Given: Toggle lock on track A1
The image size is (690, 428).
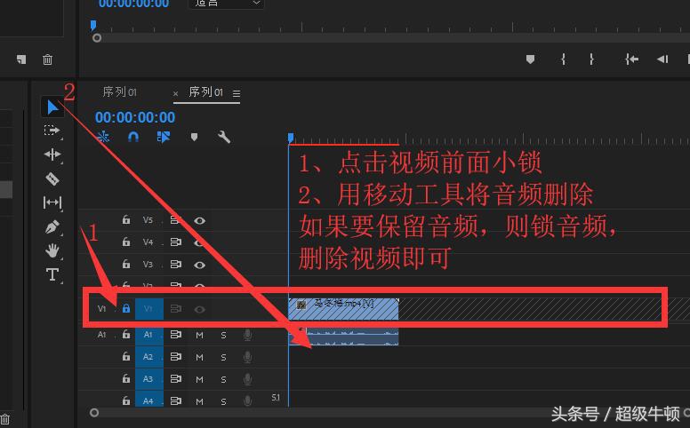Looking at the screenshot, I should (x=126, y=335).
